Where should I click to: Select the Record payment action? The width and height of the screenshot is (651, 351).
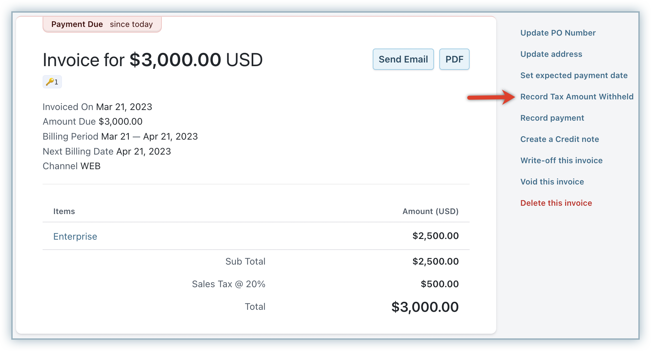pyautogui.click(x=552, y=118)
